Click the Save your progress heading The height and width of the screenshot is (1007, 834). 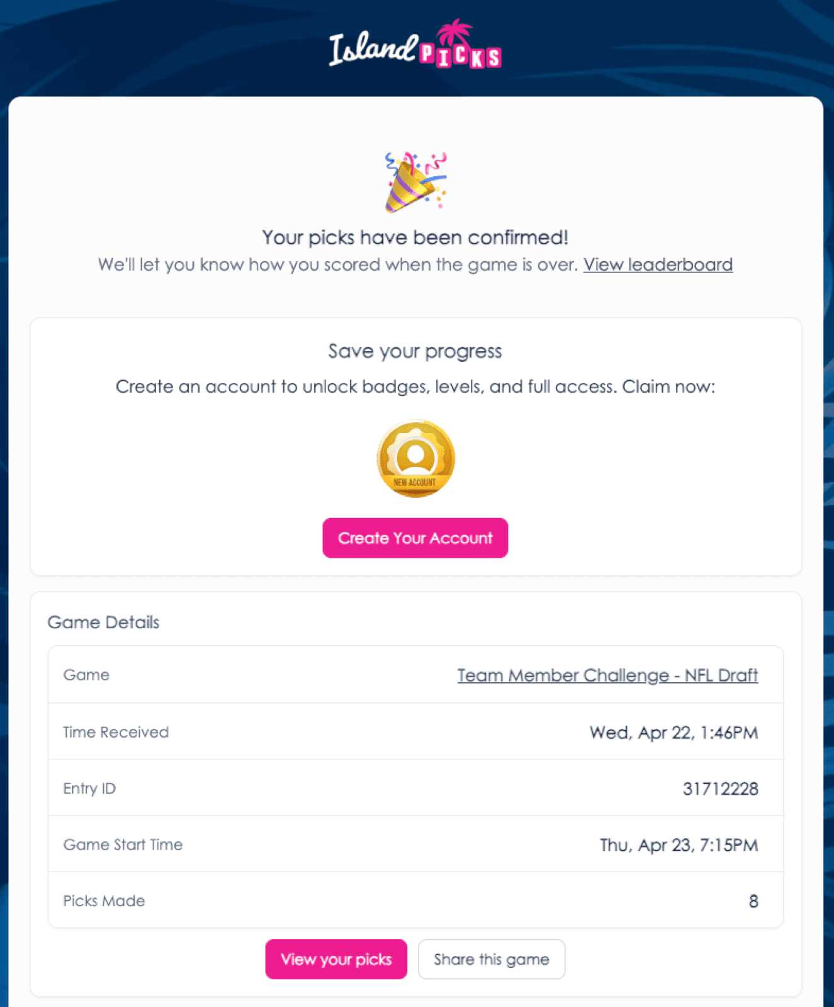(x=415, y=351)
